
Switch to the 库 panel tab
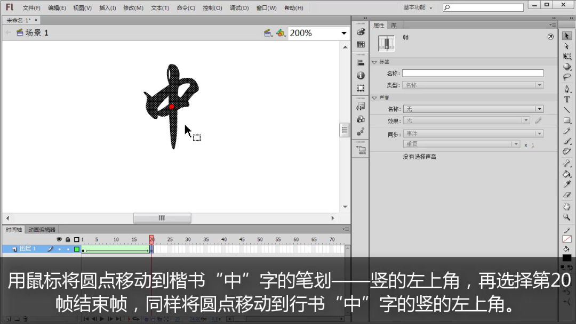394,25
